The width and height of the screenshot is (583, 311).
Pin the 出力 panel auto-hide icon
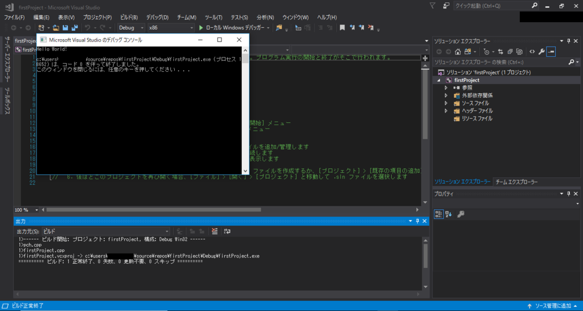pyautogui.click(x=417, y=221)
